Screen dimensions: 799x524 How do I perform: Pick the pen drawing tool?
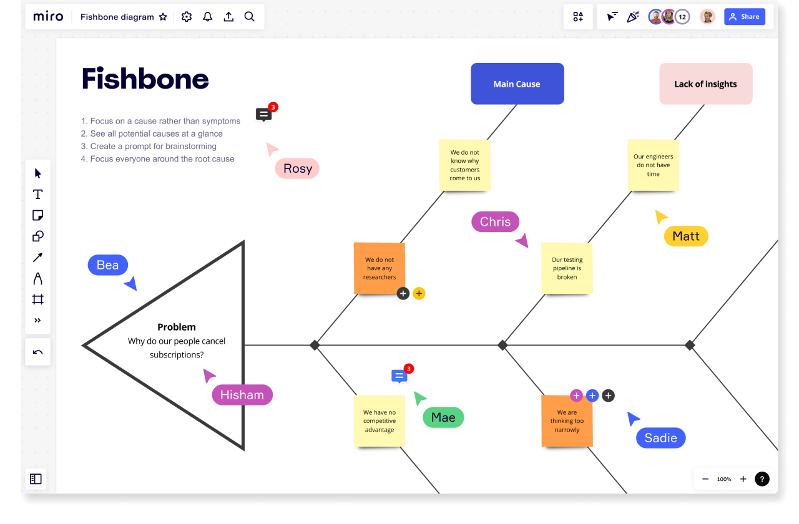click(37, 278)
